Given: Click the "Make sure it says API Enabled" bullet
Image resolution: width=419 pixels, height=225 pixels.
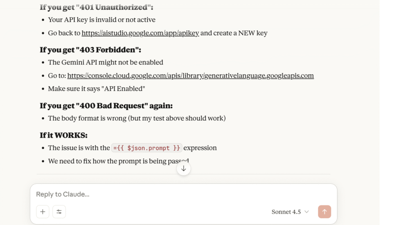Looking at the screenshot, I should point(97,89).
